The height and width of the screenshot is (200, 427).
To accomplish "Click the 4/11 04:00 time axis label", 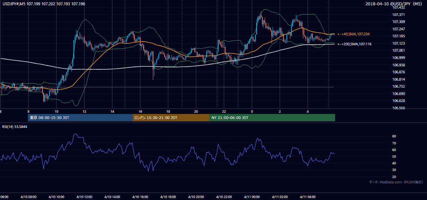I will [308, 197].
